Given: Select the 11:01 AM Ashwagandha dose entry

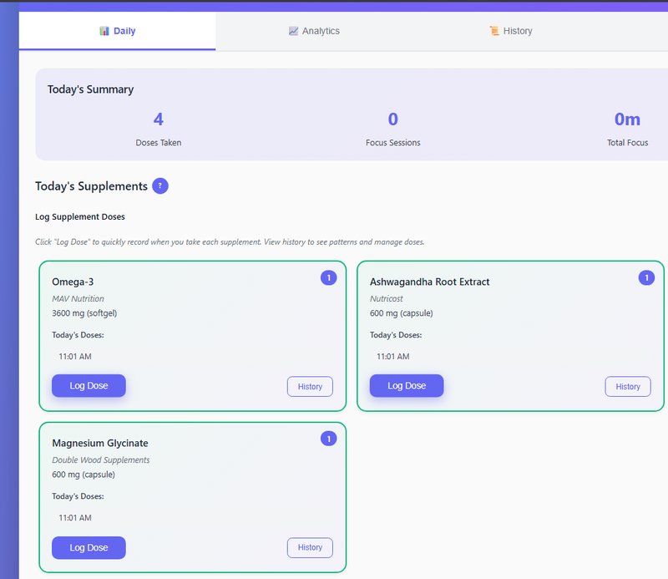Looking at the screenshot, I should pos(393,356).
